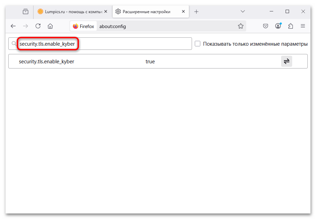The width and height of the screenshot is (316, 219).
Task: Maximize the Firefox window
Action: coord(287,11)
